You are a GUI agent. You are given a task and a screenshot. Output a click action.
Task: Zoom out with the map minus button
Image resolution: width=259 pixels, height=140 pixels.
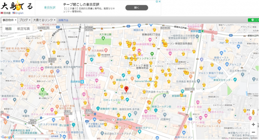(253, 132)
